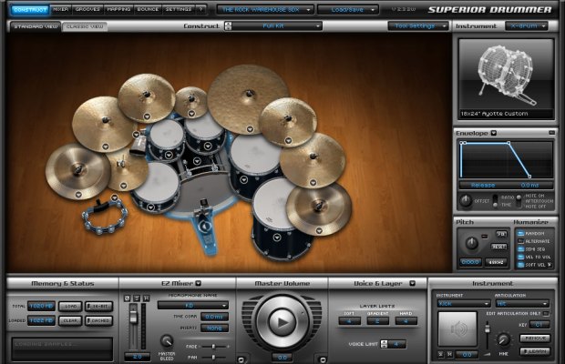This screenshot has width=565, height=364.
Task: Toggle the 16-Bit memory switch
Action: click(x=99, y=306)
